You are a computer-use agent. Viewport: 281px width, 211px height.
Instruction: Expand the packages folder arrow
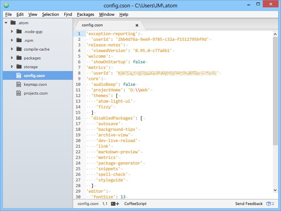pyautogui.click(x=12, y=58)
